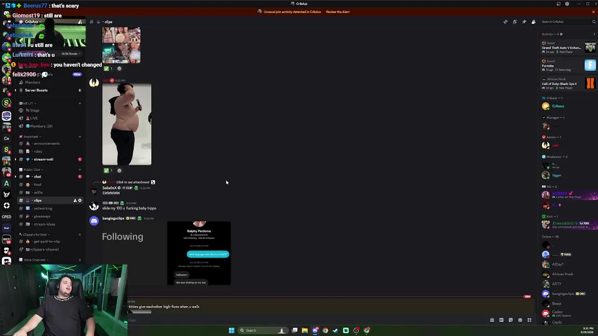This screenshot has height=336, width=598.
Task: Add channel to Clippers for hire category
Action: point(80,235)
